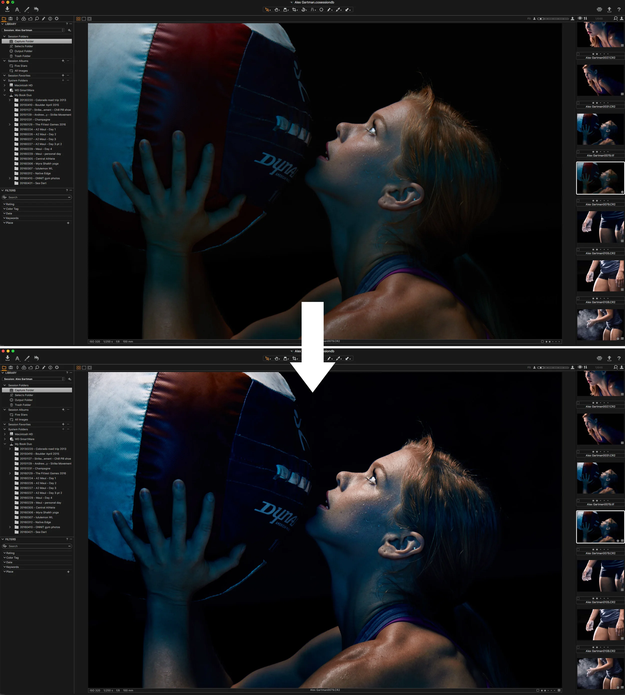Click Undo arrow icon in lower window
Image resolution: width=625 pixels, height=695 pixels.
[36, 358]
